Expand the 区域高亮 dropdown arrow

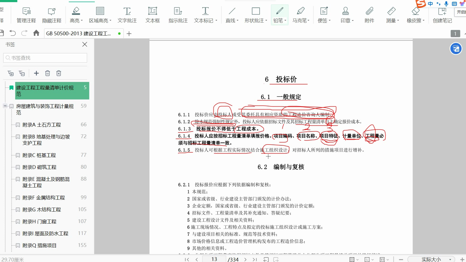110,20
